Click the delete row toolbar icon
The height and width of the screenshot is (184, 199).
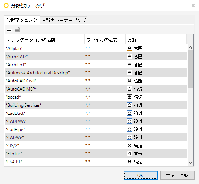tap(17, 29)
